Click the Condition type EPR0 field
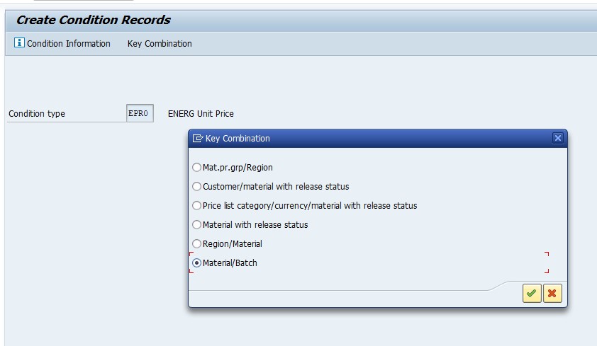The height and width of the screenshot is (346, 597). [x=140, y=113]
